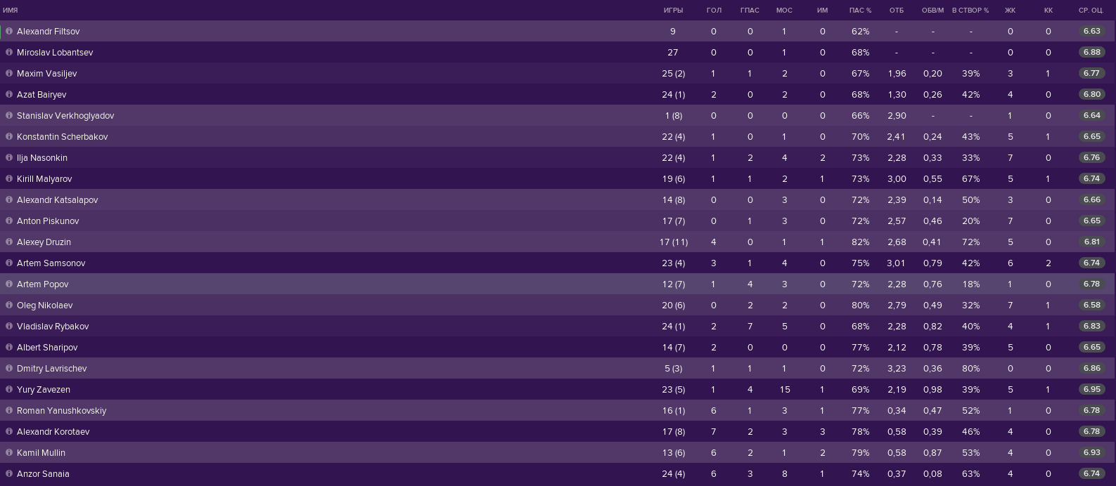This screenshot has width=1116, height=486.
Task: Sort by ПАС % column header
Action: [x=860, y=11]
